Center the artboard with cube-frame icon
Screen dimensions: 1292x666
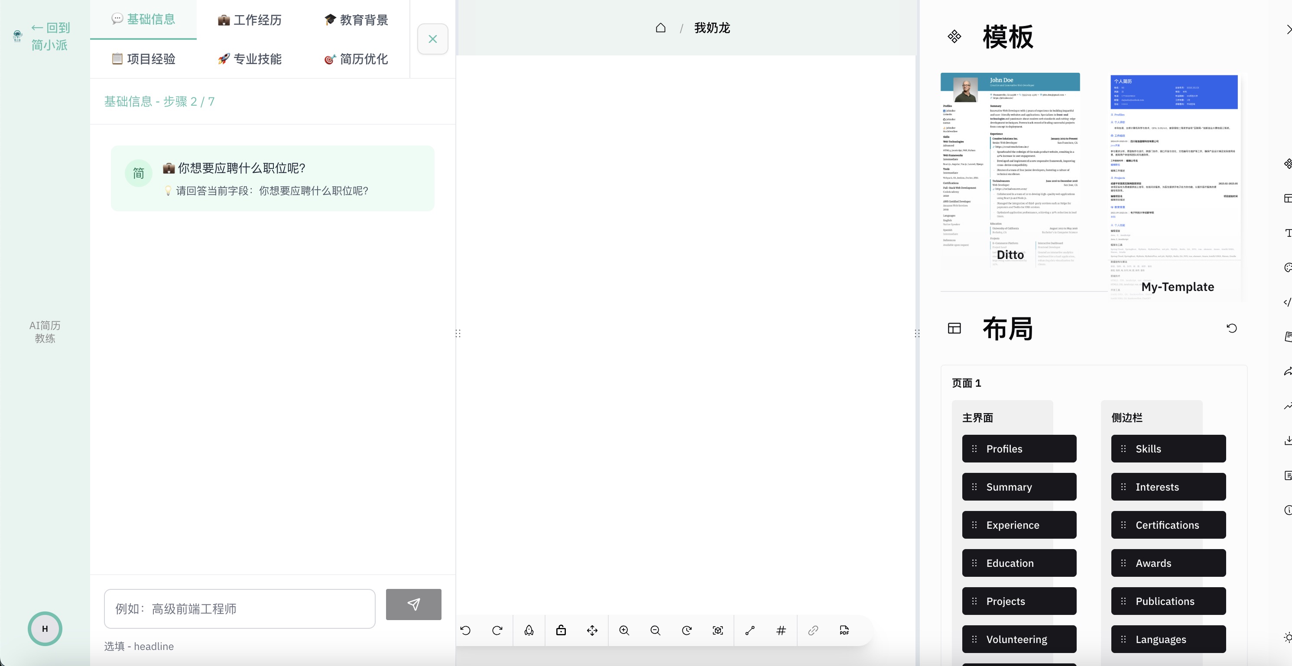pos(718,630)
